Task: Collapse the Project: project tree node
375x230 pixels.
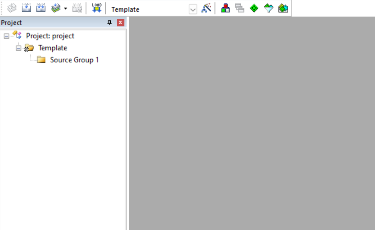Action: pyautogui.click(x=6, y=36)
